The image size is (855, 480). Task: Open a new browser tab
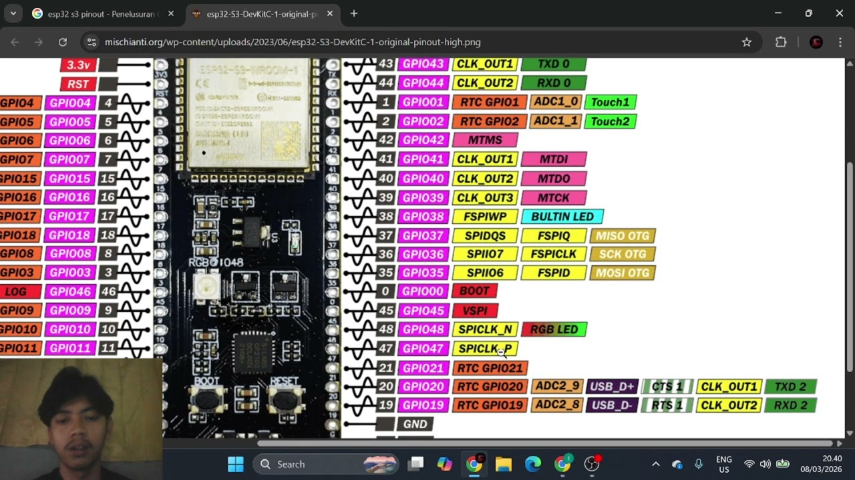(x=354, y=13)
